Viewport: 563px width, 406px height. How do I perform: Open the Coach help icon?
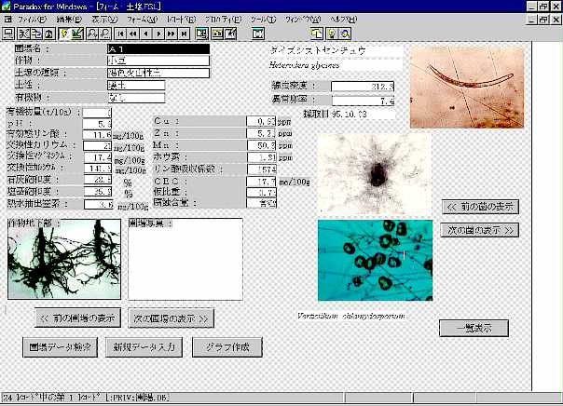[x=345, y=34]
